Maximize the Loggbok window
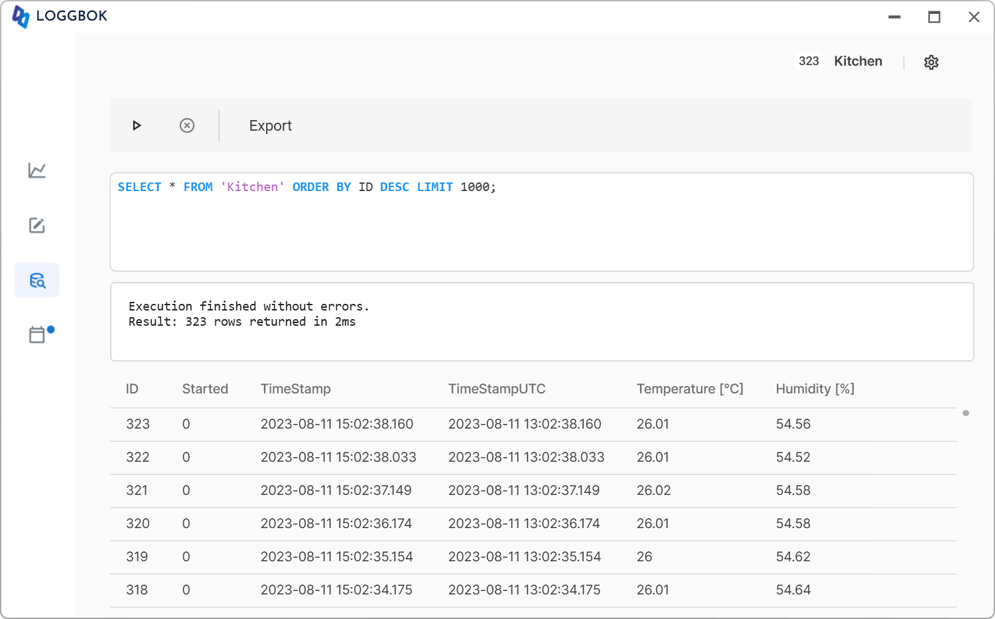 pyautogui.click(x=934, y=17)
